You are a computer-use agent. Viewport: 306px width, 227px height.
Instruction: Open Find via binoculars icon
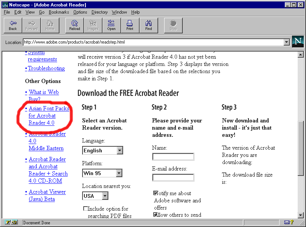coord(149,25)
